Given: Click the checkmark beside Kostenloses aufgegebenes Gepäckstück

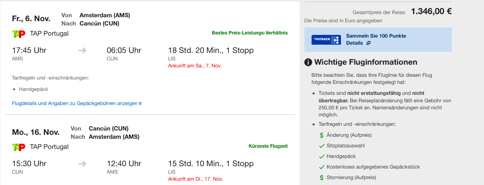Looking at the screenshot, I should 321,167.
